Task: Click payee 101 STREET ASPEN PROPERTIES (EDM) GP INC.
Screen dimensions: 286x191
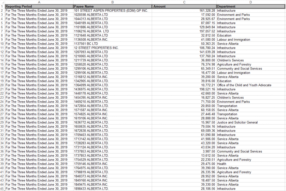Action: click(x=113, y=11)
